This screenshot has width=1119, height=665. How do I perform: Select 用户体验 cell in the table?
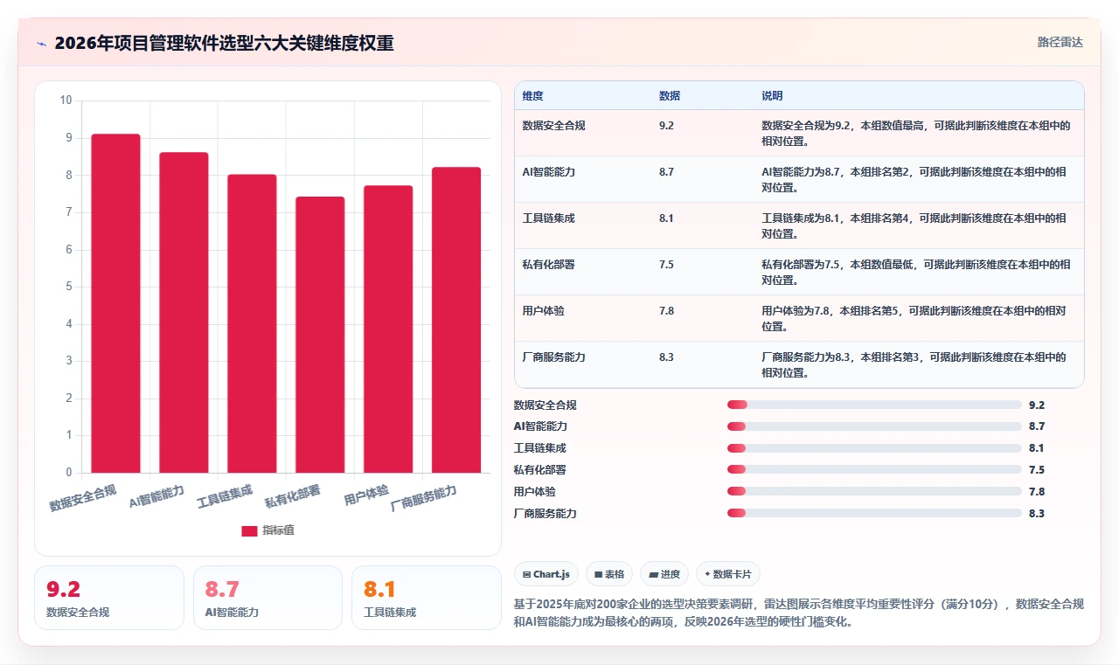[544, 311]
